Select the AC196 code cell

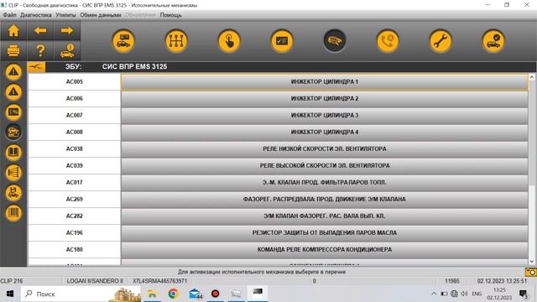75,233
